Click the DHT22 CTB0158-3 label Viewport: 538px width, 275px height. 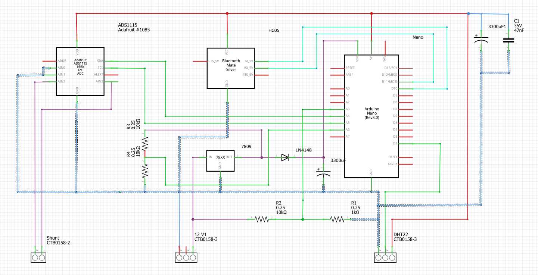click(405, 237)
